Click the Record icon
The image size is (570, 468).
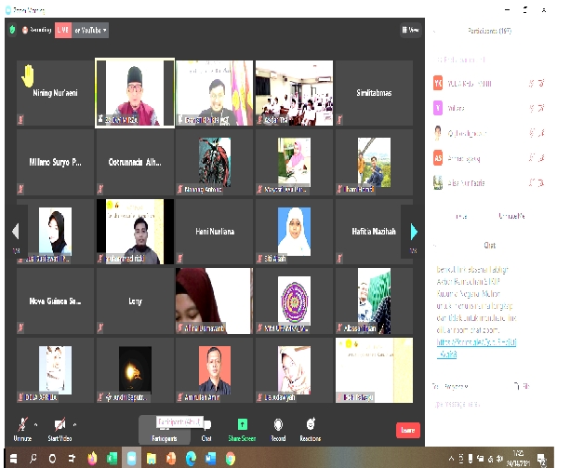click(x=278, y=424)
